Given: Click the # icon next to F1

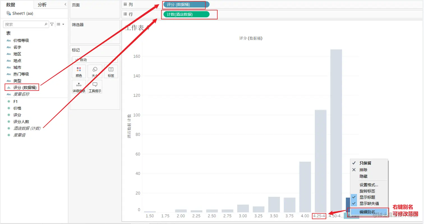Looking at the screenshot, I should pos(9,101).
